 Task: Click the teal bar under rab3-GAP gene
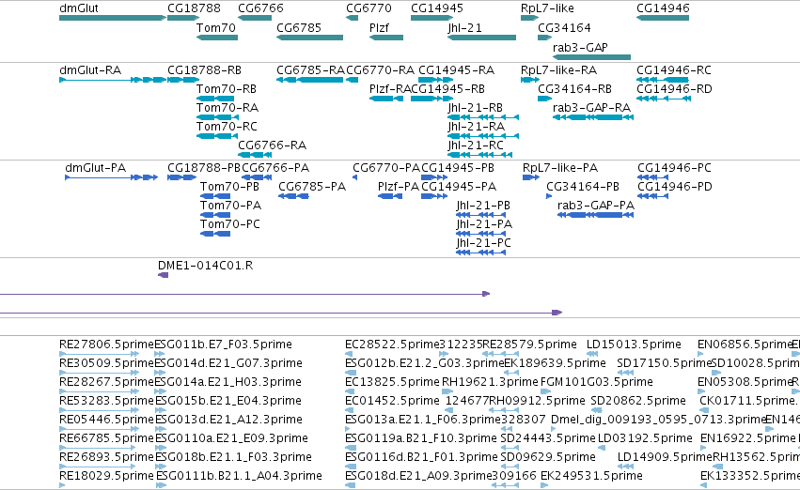pos(591,57)
